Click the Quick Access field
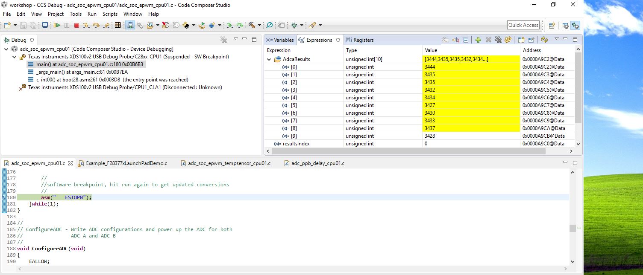 click(523, 25)
